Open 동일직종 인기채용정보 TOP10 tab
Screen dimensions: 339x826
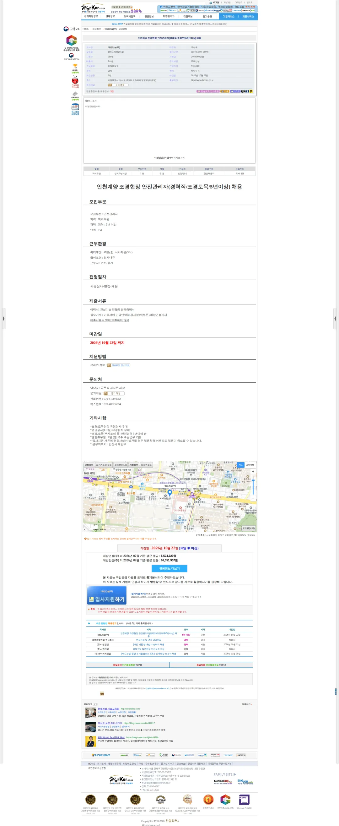click(211, 665)
